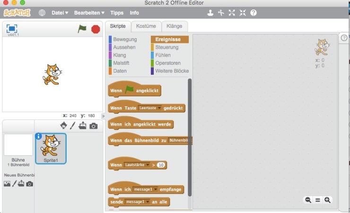
Task: Paint new sprite with brush icon
Action: click(x=72, y=126)
